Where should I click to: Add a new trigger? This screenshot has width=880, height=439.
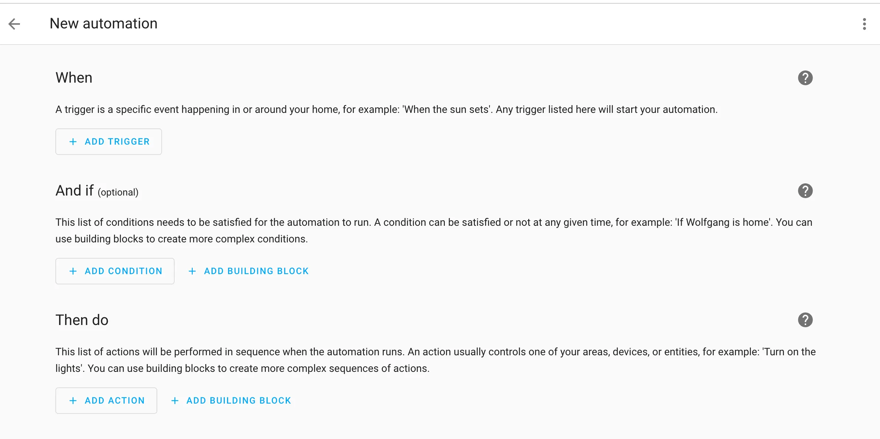coord(109,142)
